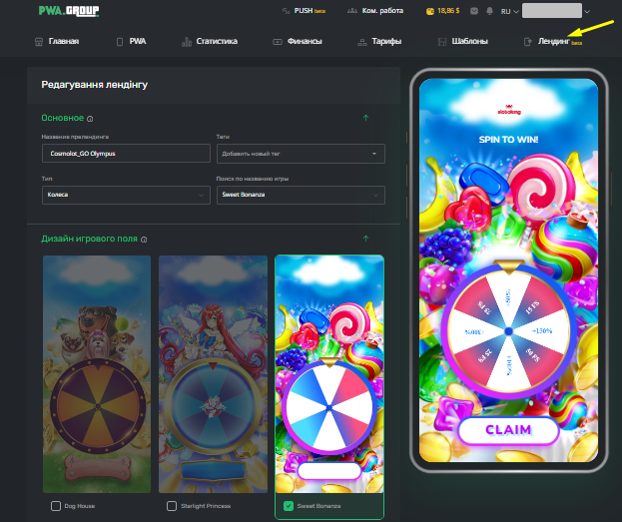This screenshot has width=622, height=522.
Task: Open the Тип dropdown showing Колеса
Action: coord(126,195)
